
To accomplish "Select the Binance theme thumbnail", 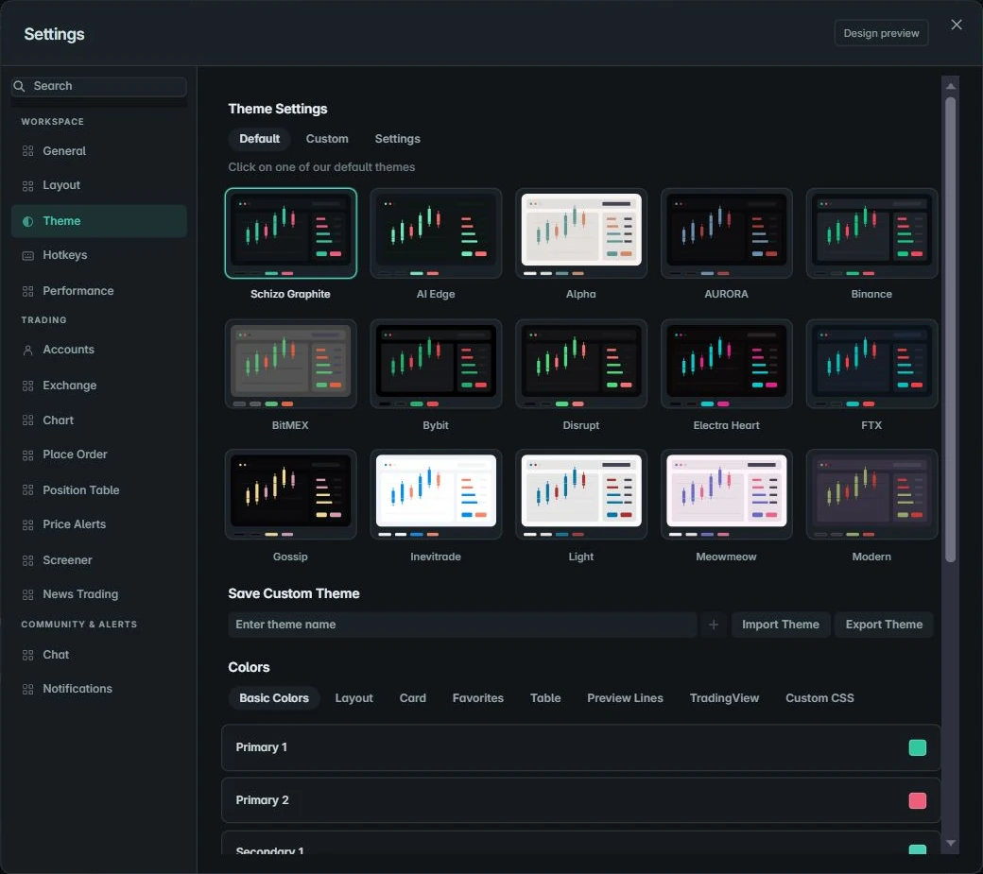I will (x=871, y=233).
